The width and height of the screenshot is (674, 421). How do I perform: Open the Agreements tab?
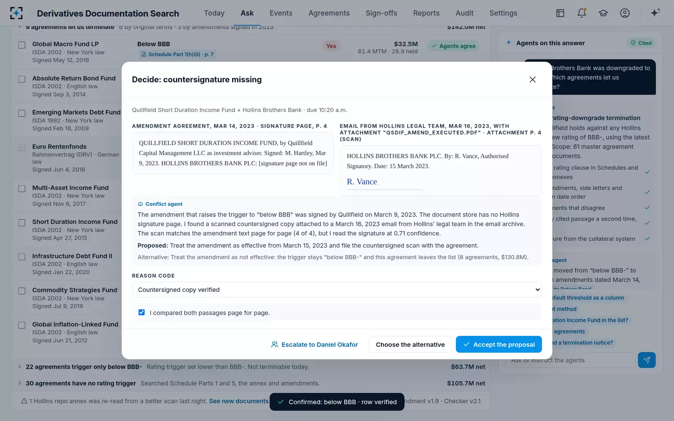click(329, 13)
